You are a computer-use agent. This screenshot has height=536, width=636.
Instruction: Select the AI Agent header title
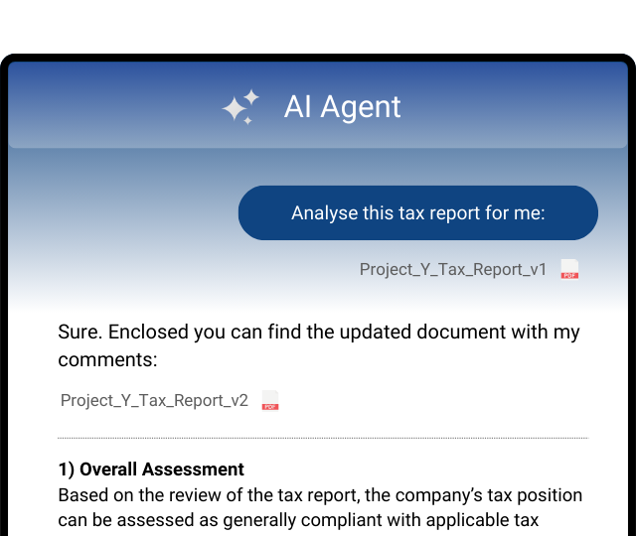tap(342, 106)
